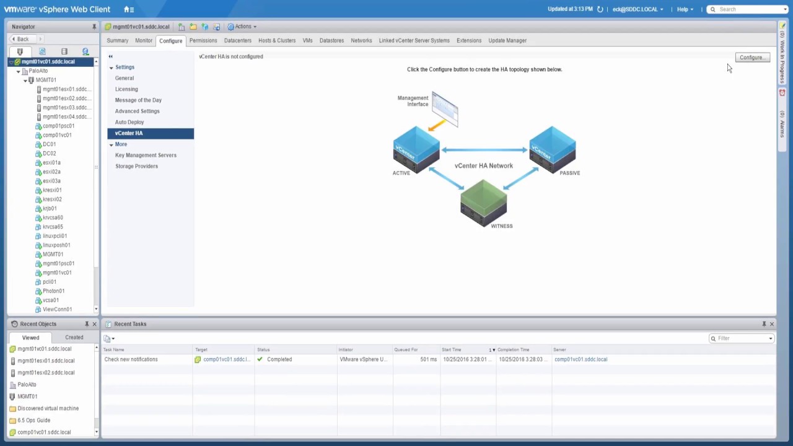Open the Update Manager tab
Image resolution: width=793 pixels, height=446 pixels.
[x=507, y=40]
